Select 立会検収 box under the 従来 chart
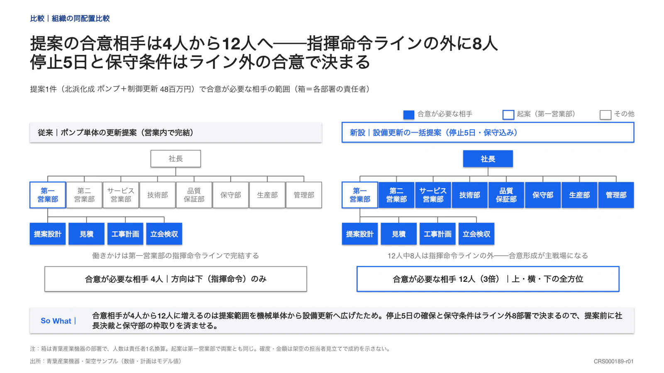Viewport: 664px width, 373px height. click(164, 234)
